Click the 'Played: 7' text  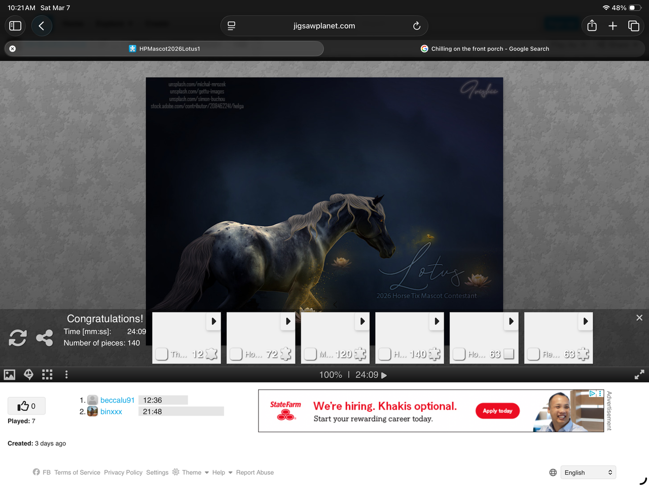(21, 421)
